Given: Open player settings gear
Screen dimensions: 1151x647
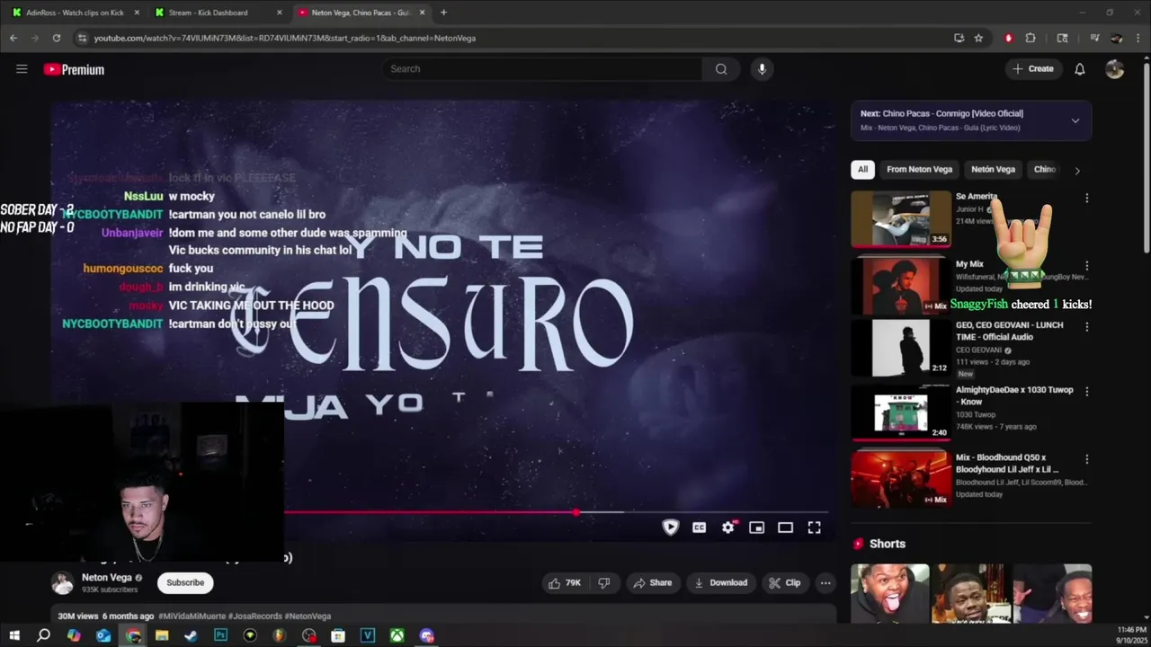Looking at the screenshot, I should (x=728, y=527).
